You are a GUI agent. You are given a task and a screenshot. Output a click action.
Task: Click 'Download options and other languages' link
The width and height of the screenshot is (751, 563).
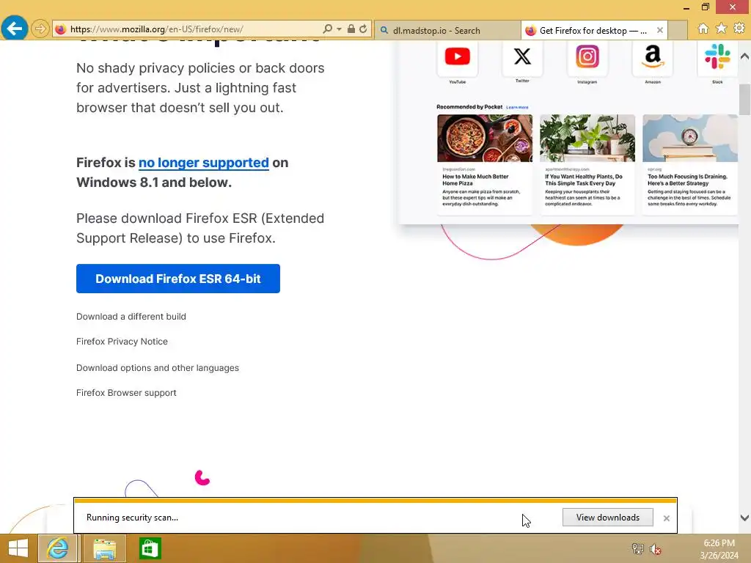(157, 368)
